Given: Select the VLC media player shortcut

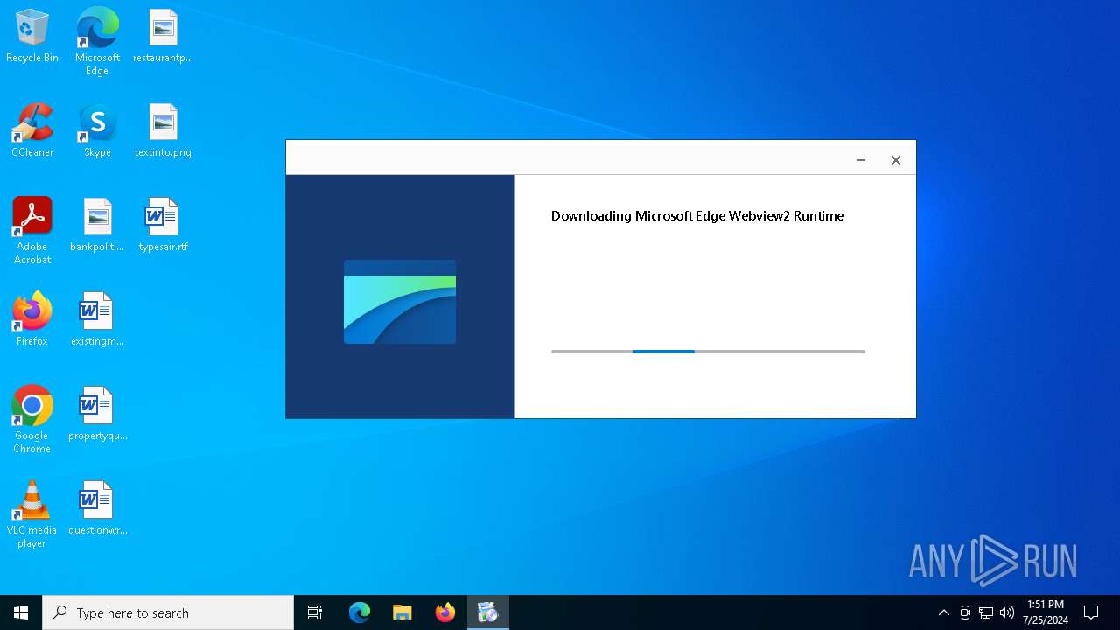Looking at the screenshot, I should click(x=32, y=514).
